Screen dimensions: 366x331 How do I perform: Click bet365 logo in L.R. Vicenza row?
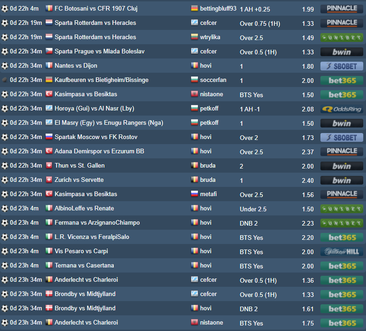pos(342,238)
